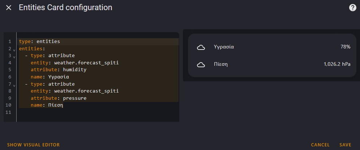Click the cloud icon beside Υγρασία
This screenshot has width=360, height=150.
point(201,47)
